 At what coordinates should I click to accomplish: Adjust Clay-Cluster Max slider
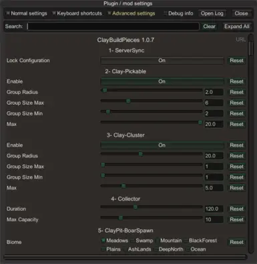(152, 186)
